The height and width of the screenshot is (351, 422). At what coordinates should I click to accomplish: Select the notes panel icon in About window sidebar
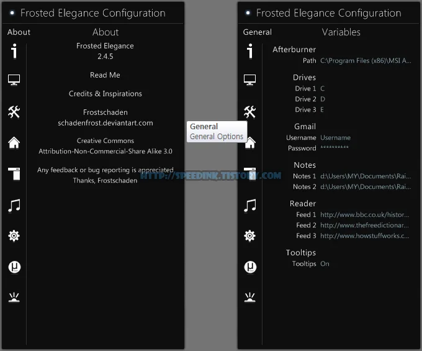[14, 173]
